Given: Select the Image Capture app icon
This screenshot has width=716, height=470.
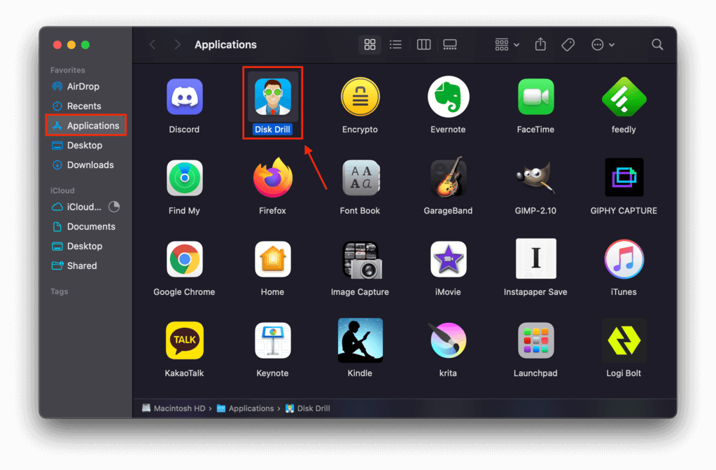Looking at the screenshot, I should 362,260.
